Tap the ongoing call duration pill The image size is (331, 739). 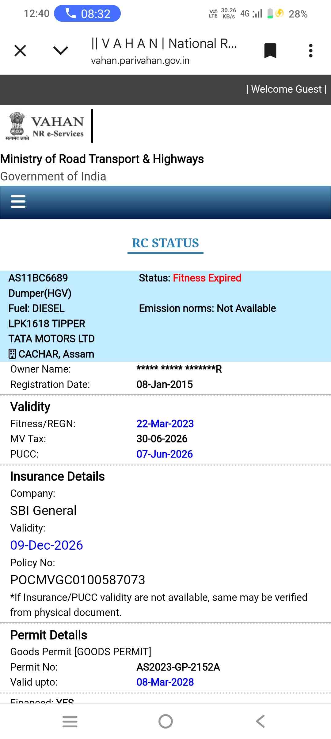[x=87, y=14]
